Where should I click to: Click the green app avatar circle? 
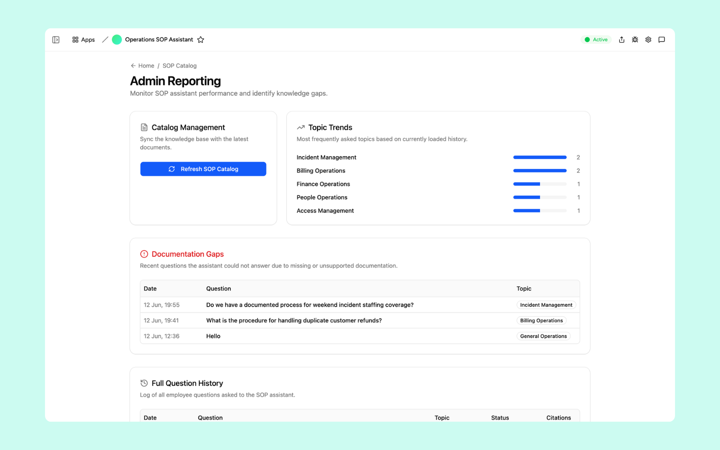[x=117, y=40]
